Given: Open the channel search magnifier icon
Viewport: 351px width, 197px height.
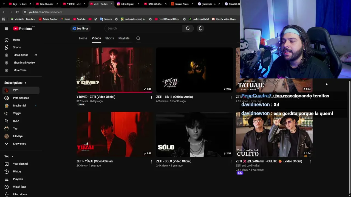Looking at the screenshot, I should coord(138,38).
